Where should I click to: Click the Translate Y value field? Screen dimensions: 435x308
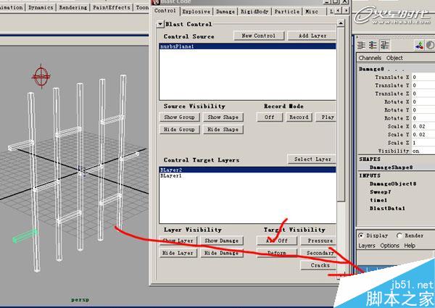pos(423,86)
